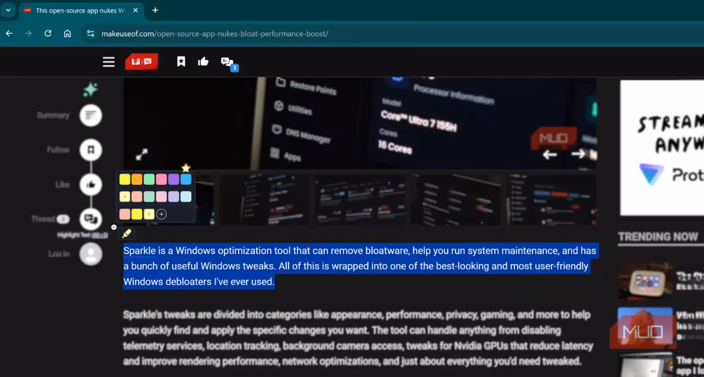Viewport: 704px width, 377px height.
Task: Open the article Summary sidebar icon
Action: point(91,115)
